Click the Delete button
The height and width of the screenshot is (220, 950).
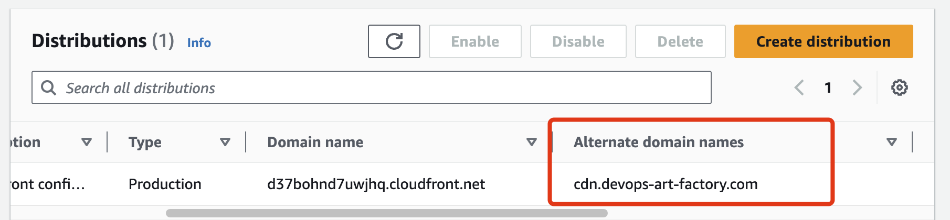[x=680, y=41]
